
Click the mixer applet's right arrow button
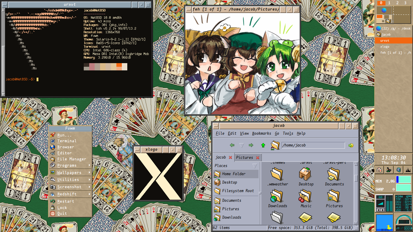click(382, 210)
